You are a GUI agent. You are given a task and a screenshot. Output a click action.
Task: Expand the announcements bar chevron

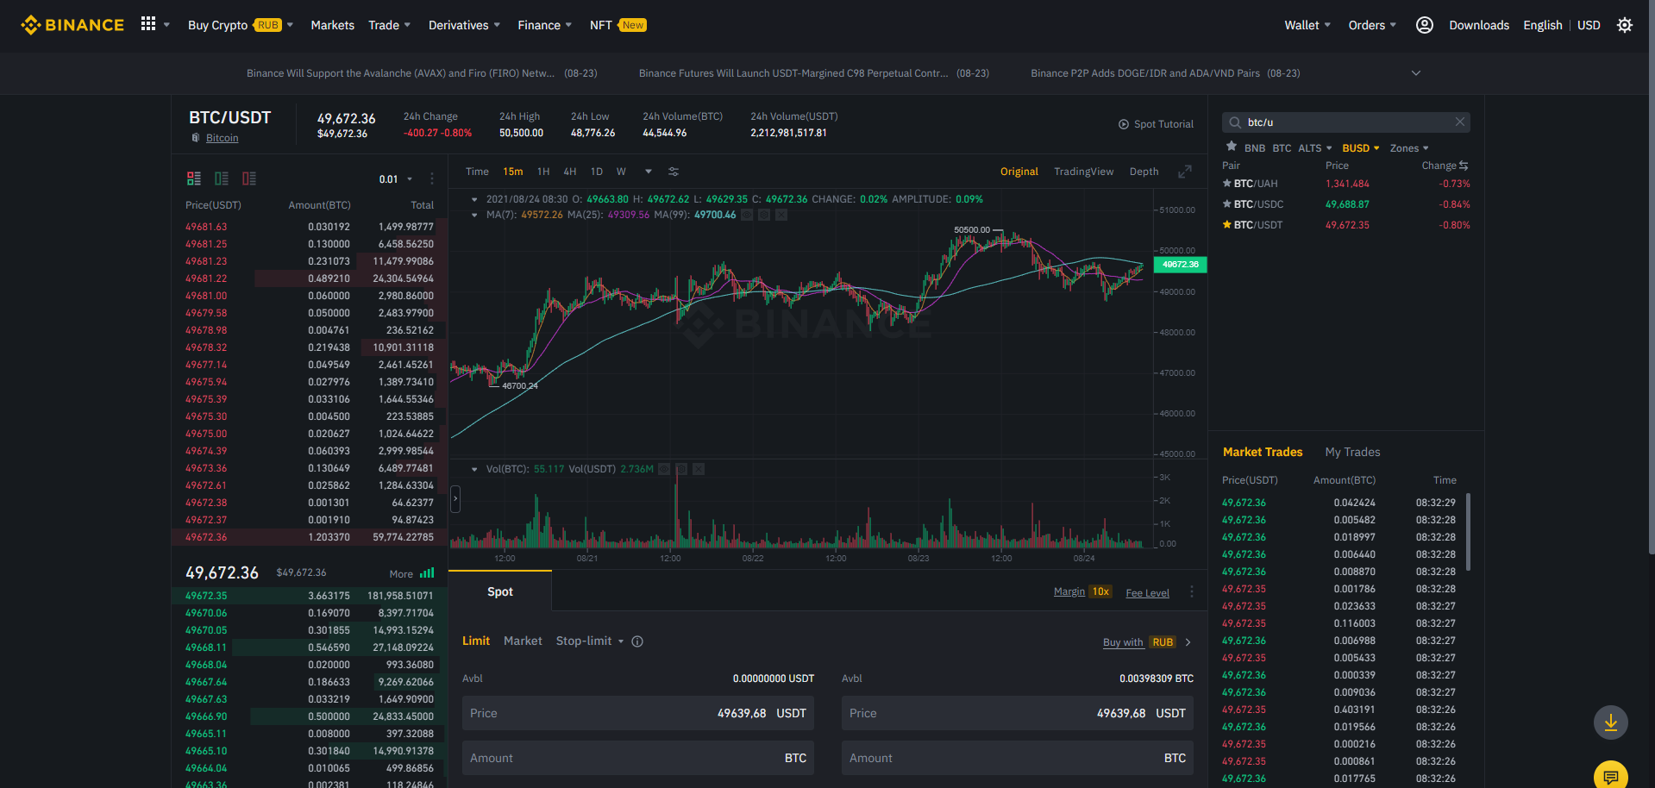coord(1416,73)
